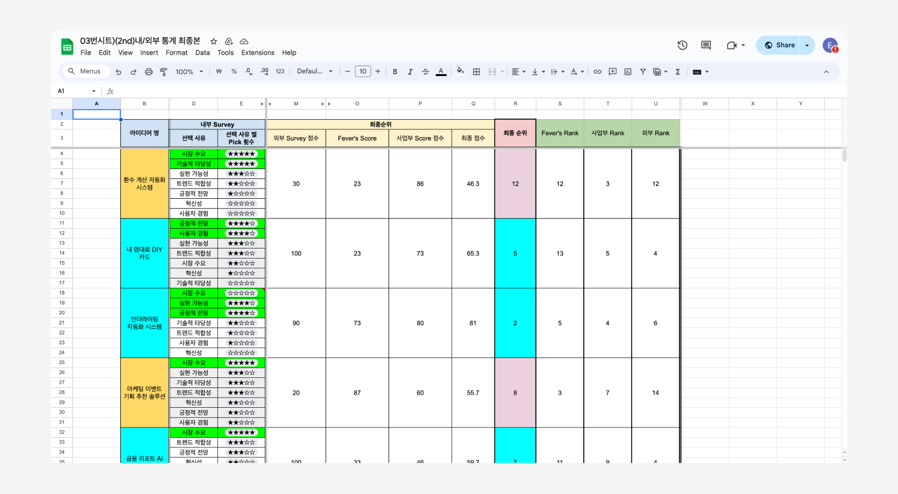Open the Insert menu

(149, 53)
